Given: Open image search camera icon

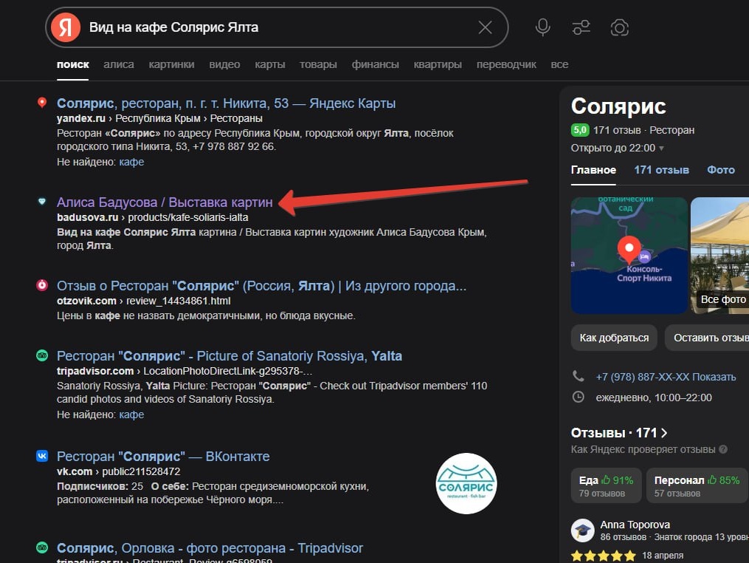Looking at the screenshot, I should [620, 27].
